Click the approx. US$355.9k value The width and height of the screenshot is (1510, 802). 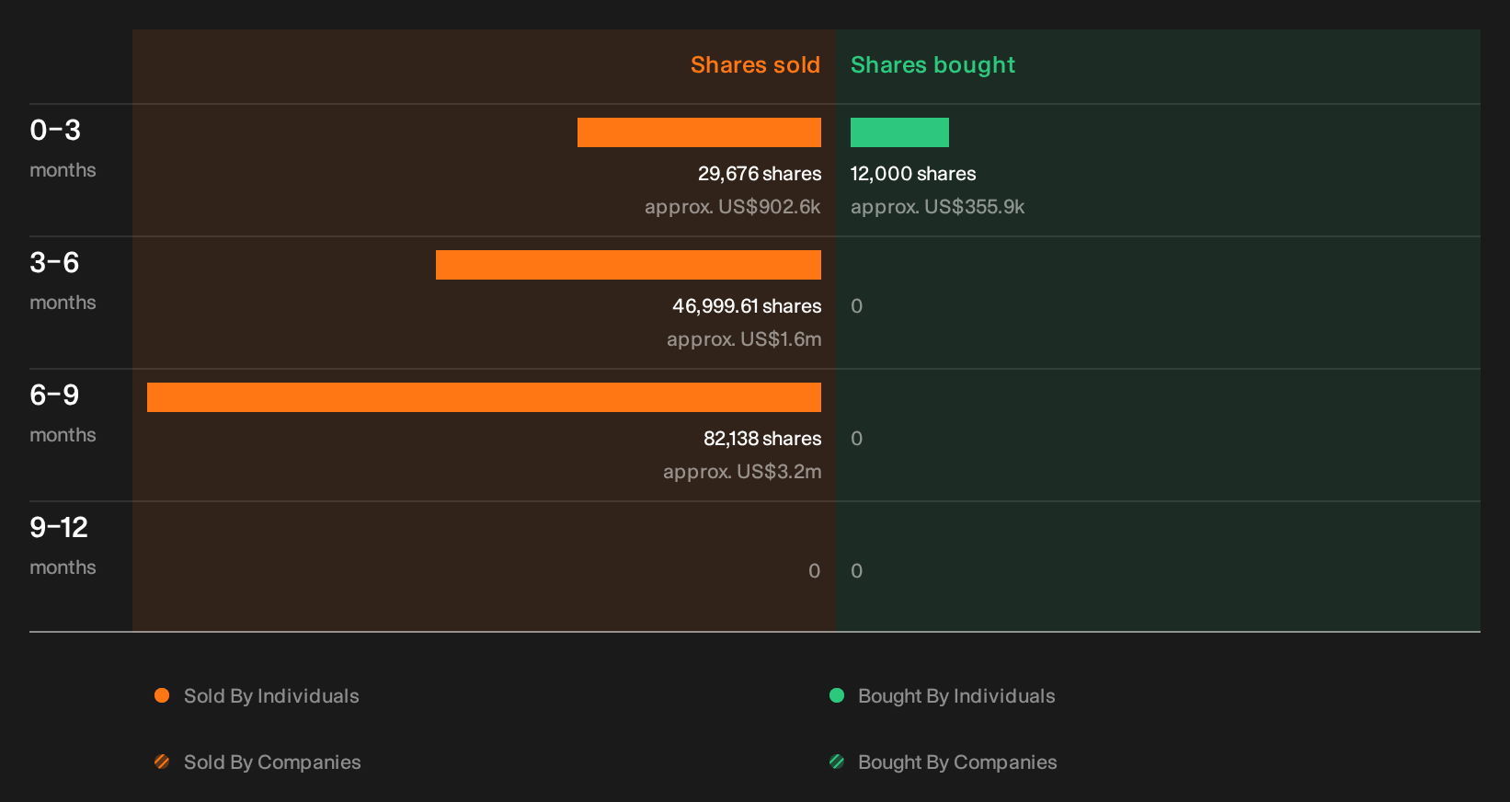937,207
